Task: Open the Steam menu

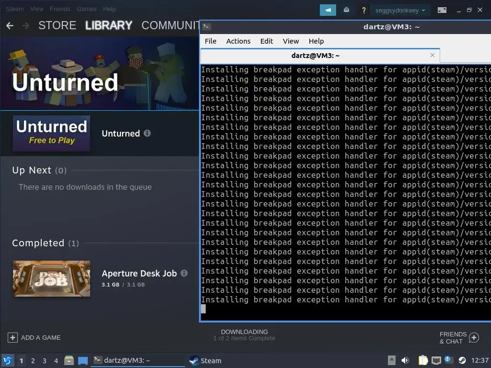Action: coord(15,9)
